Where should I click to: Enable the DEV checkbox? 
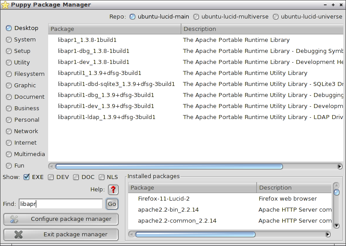coord(51,177)
